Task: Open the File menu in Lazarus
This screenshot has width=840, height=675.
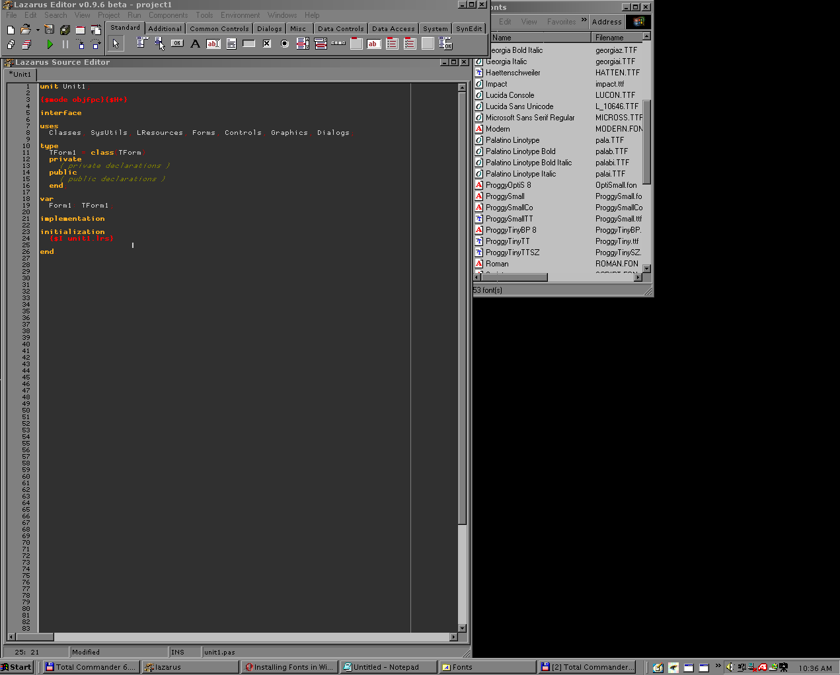Action: (11, 15)
